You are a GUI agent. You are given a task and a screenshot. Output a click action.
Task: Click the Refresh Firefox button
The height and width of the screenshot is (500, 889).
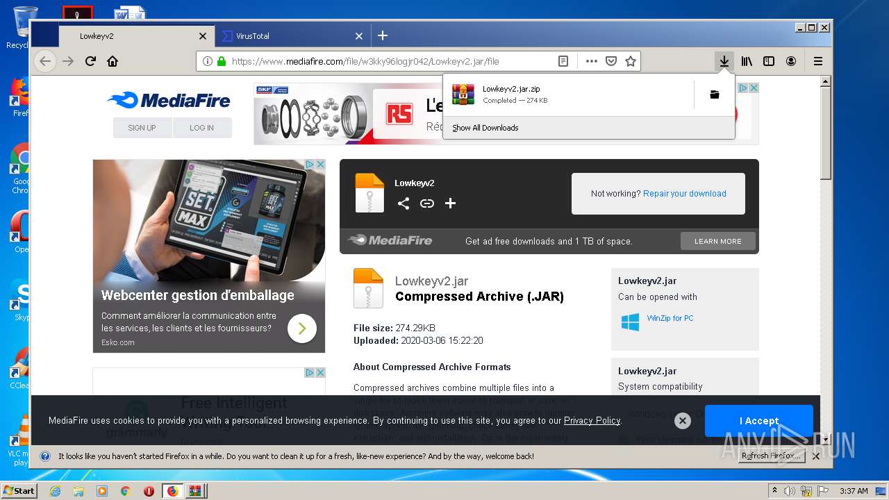click(771, 456)
